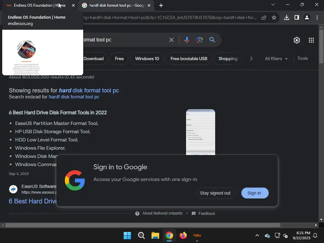324x243 pixels.
Task: Click the share this page icon
Action: (x=264, y=18)
